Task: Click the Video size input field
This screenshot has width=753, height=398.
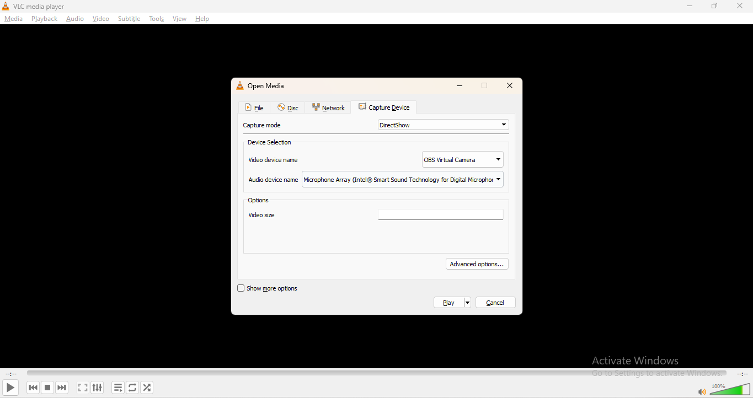Action: (x=441, y=214)
